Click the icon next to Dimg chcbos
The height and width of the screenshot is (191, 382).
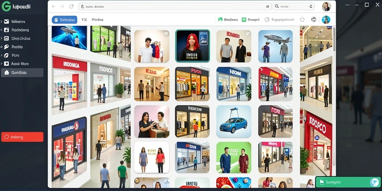(x=7, y=38)
